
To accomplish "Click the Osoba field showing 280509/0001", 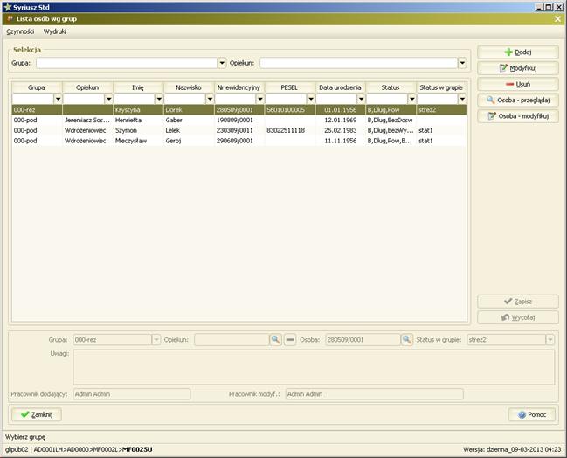I will pyautogui.click(x=363, y=340).
